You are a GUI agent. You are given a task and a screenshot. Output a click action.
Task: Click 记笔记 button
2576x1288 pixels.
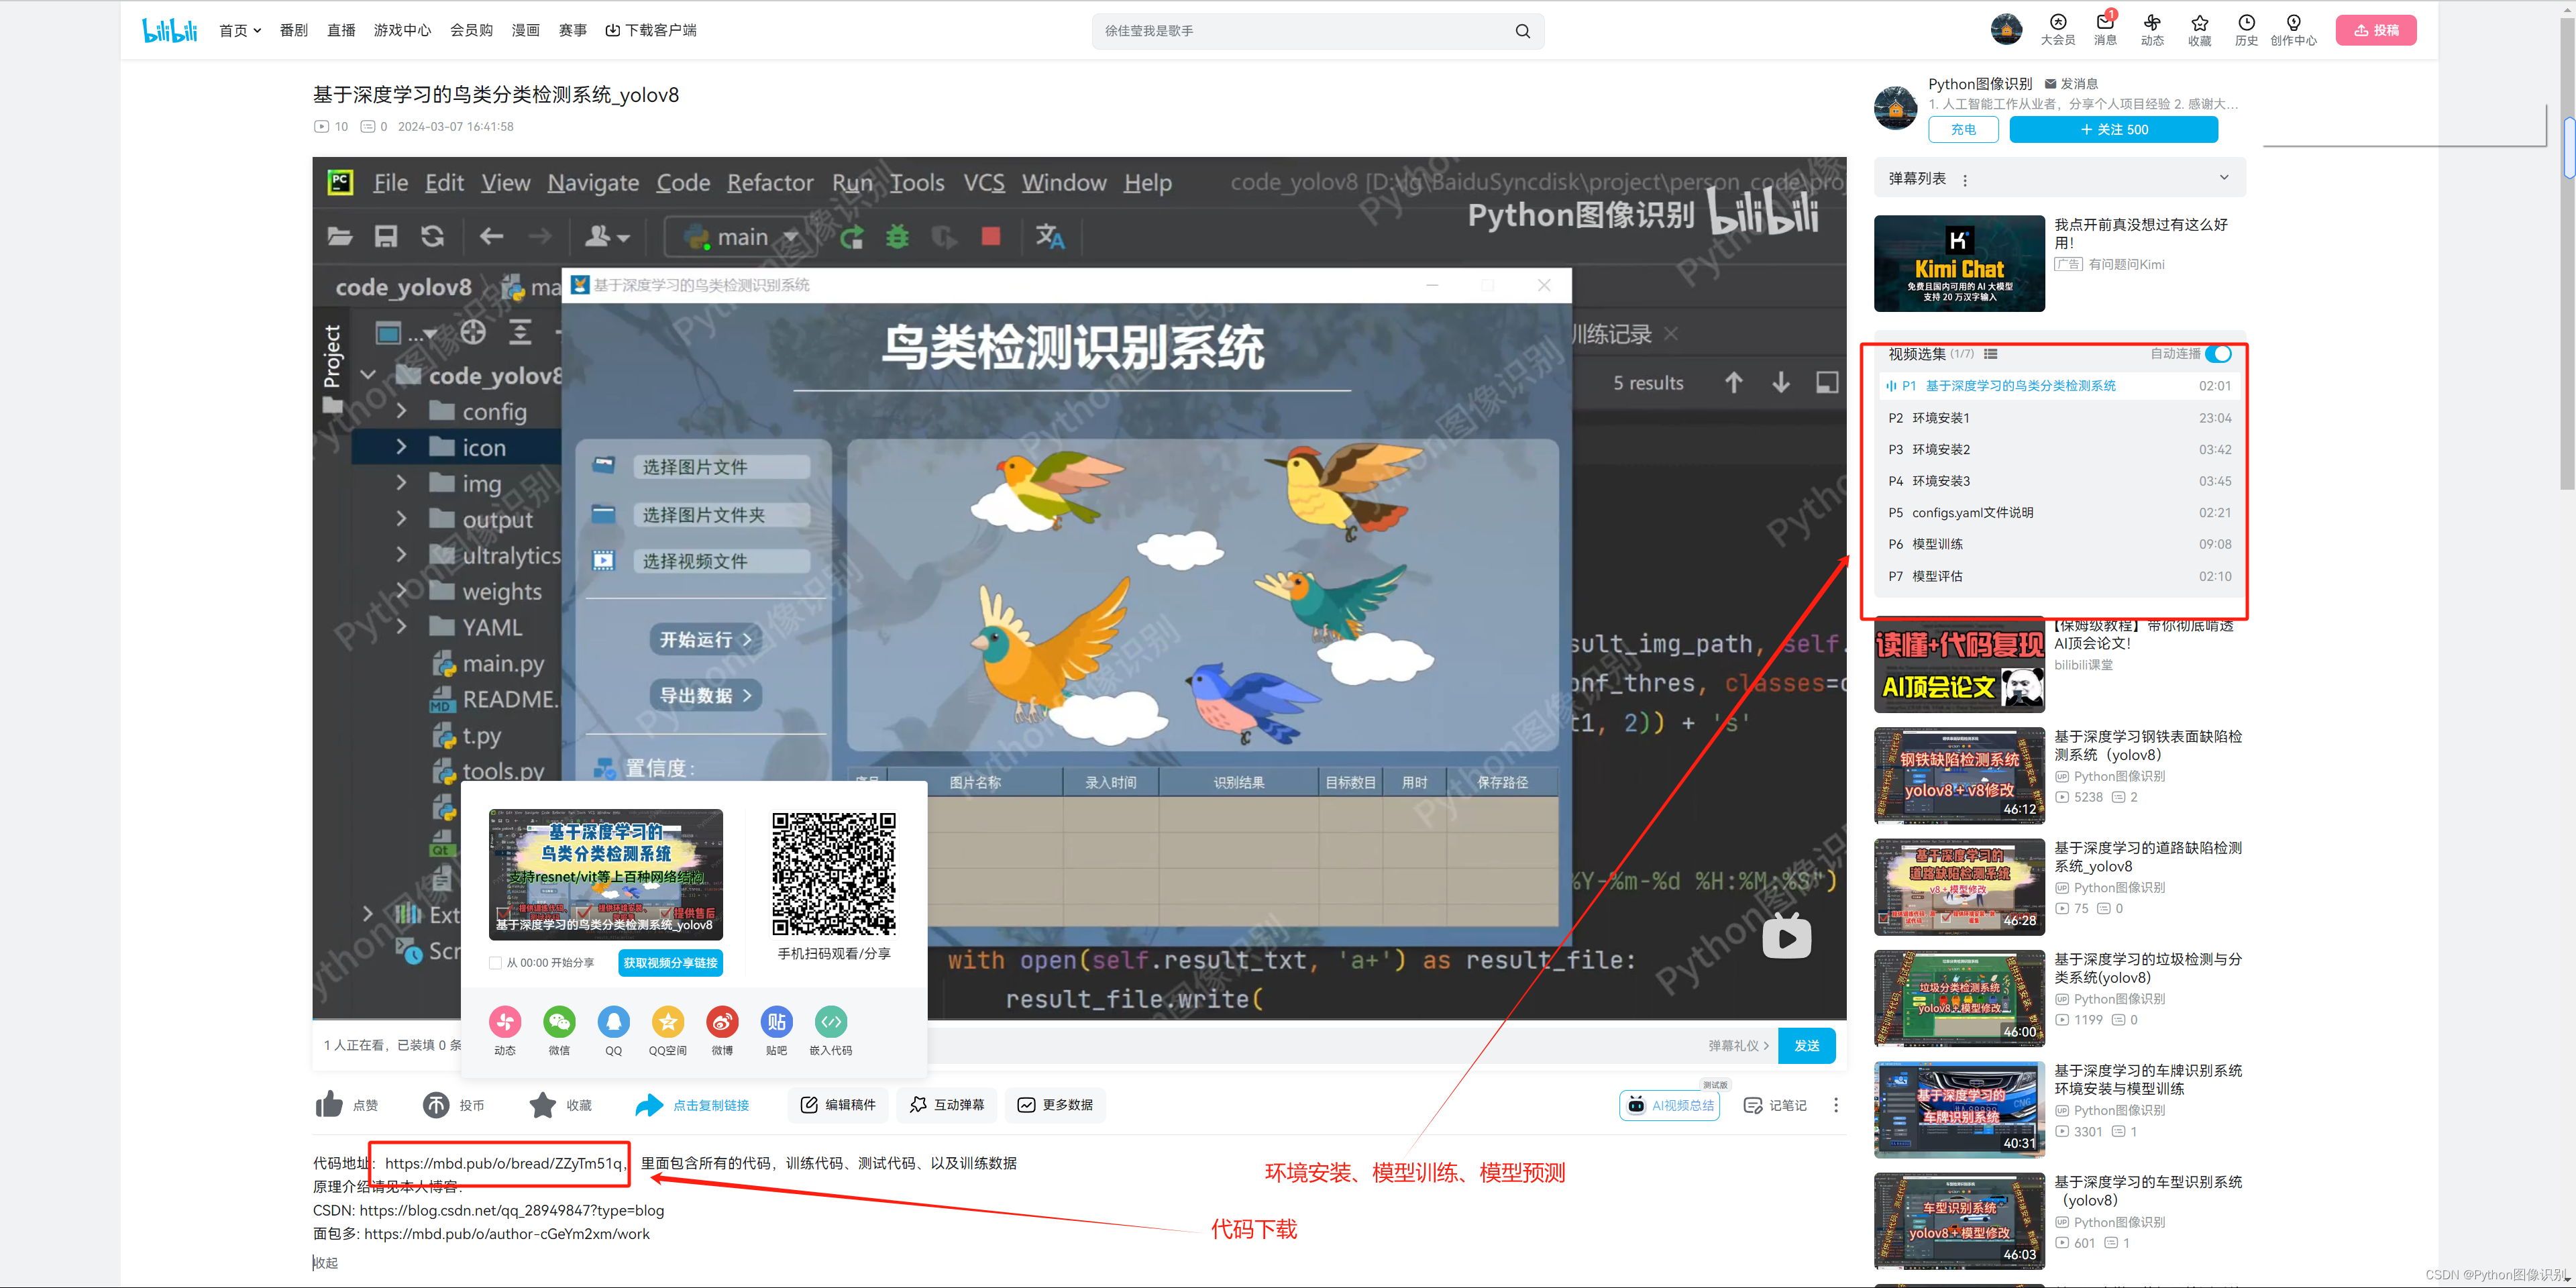tap(1775, 1105)
